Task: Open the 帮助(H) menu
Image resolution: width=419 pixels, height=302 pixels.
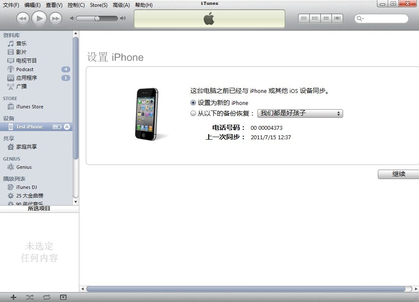Action: (144, 5)
